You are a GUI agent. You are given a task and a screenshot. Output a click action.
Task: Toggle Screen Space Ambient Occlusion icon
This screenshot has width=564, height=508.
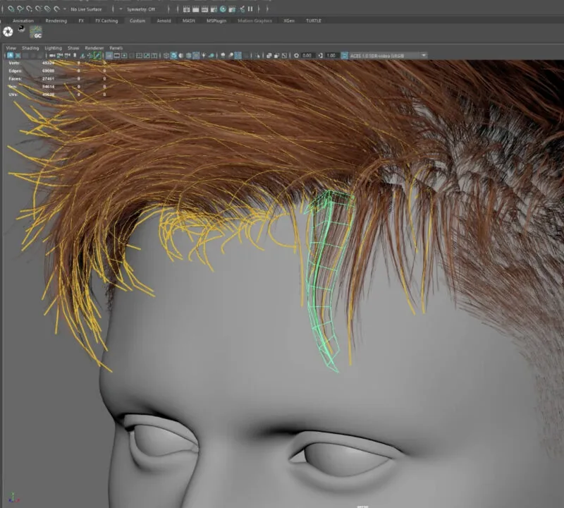(223, 56)
